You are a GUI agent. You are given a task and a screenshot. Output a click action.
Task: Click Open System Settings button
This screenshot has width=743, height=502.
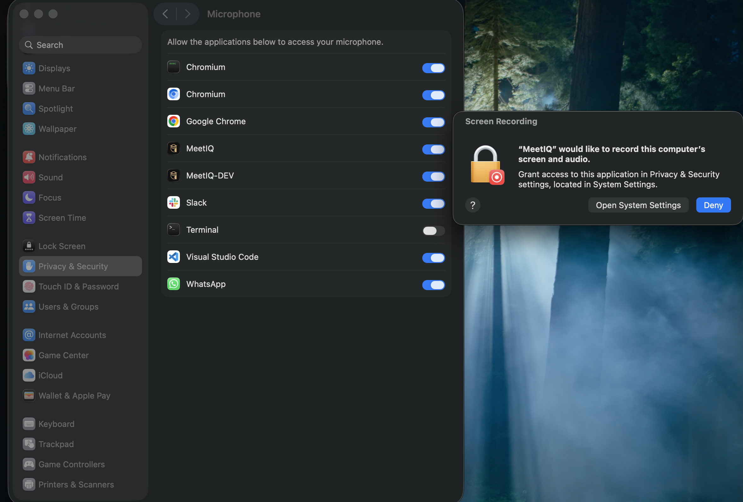[x=638, y=205]
